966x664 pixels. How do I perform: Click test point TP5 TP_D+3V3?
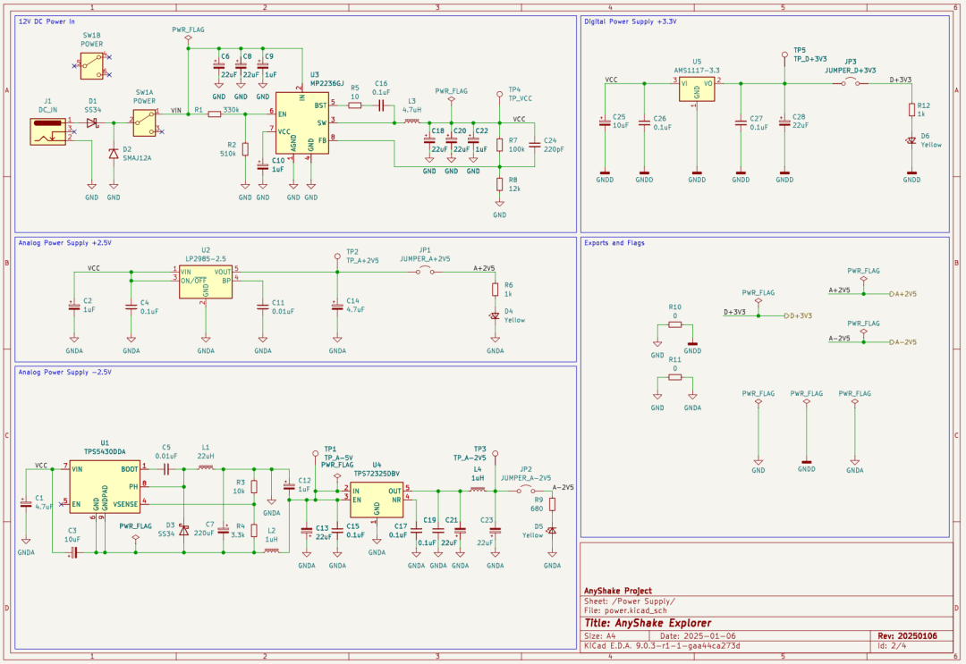784,55
